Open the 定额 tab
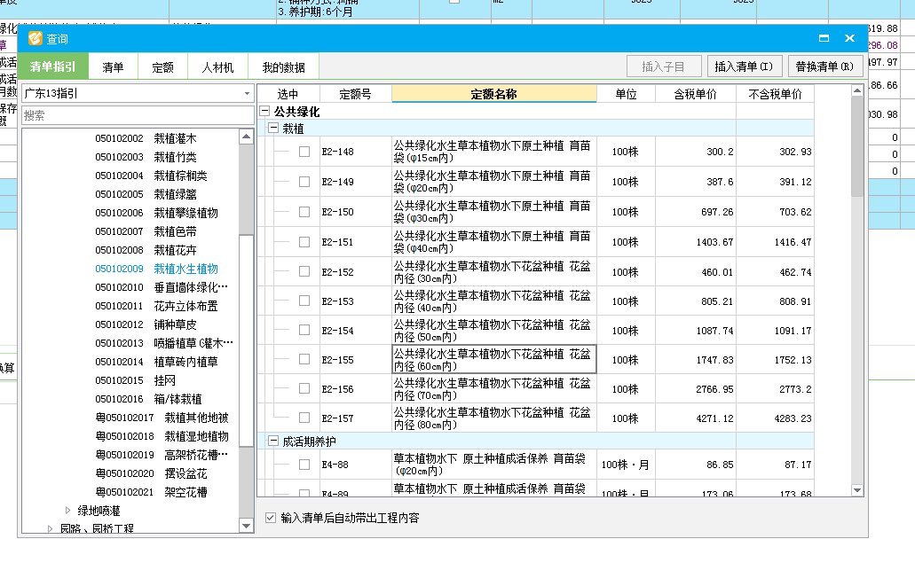This screenshot has height=586, width=915. coord(162,67)
